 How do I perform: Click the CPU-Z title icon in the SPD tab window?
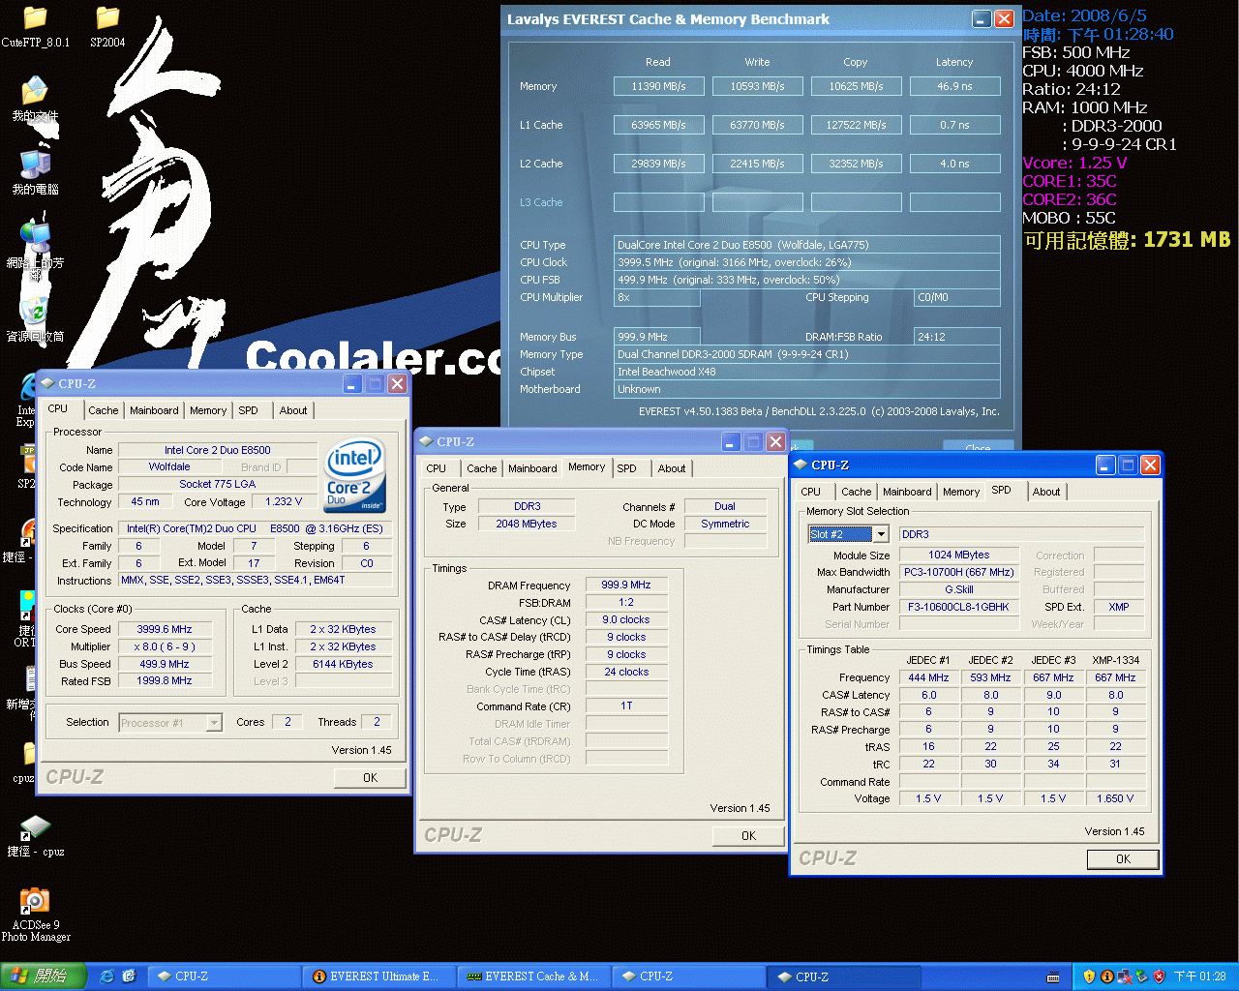(801, 465)
